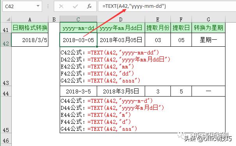236x146 pixels.
Task: Click cell G42 showing 星期一
Action: 208,40
